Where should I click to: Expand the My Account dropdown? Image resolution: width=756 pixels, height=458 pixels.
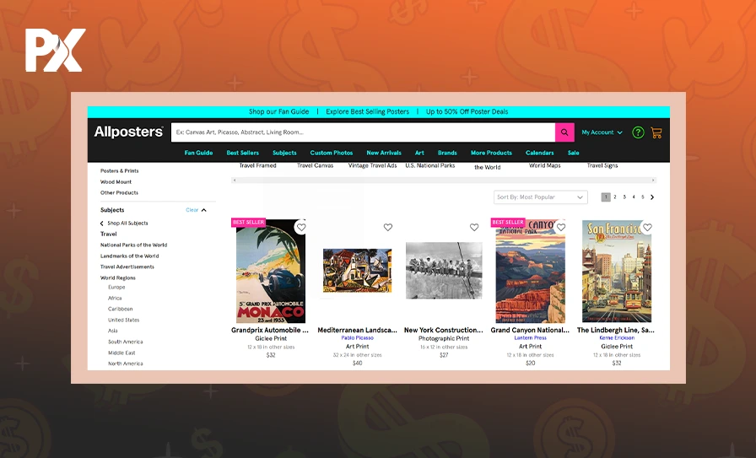tap(602, 132)
